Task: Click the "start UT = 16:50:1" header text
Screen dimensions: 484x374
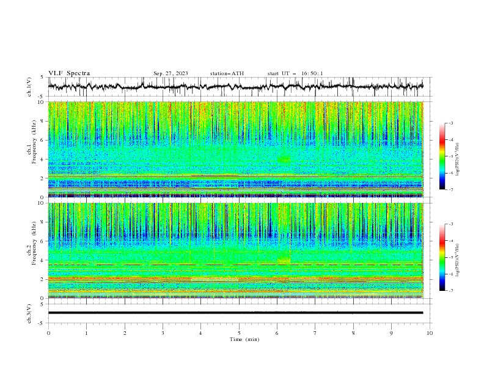Action: 295,73
